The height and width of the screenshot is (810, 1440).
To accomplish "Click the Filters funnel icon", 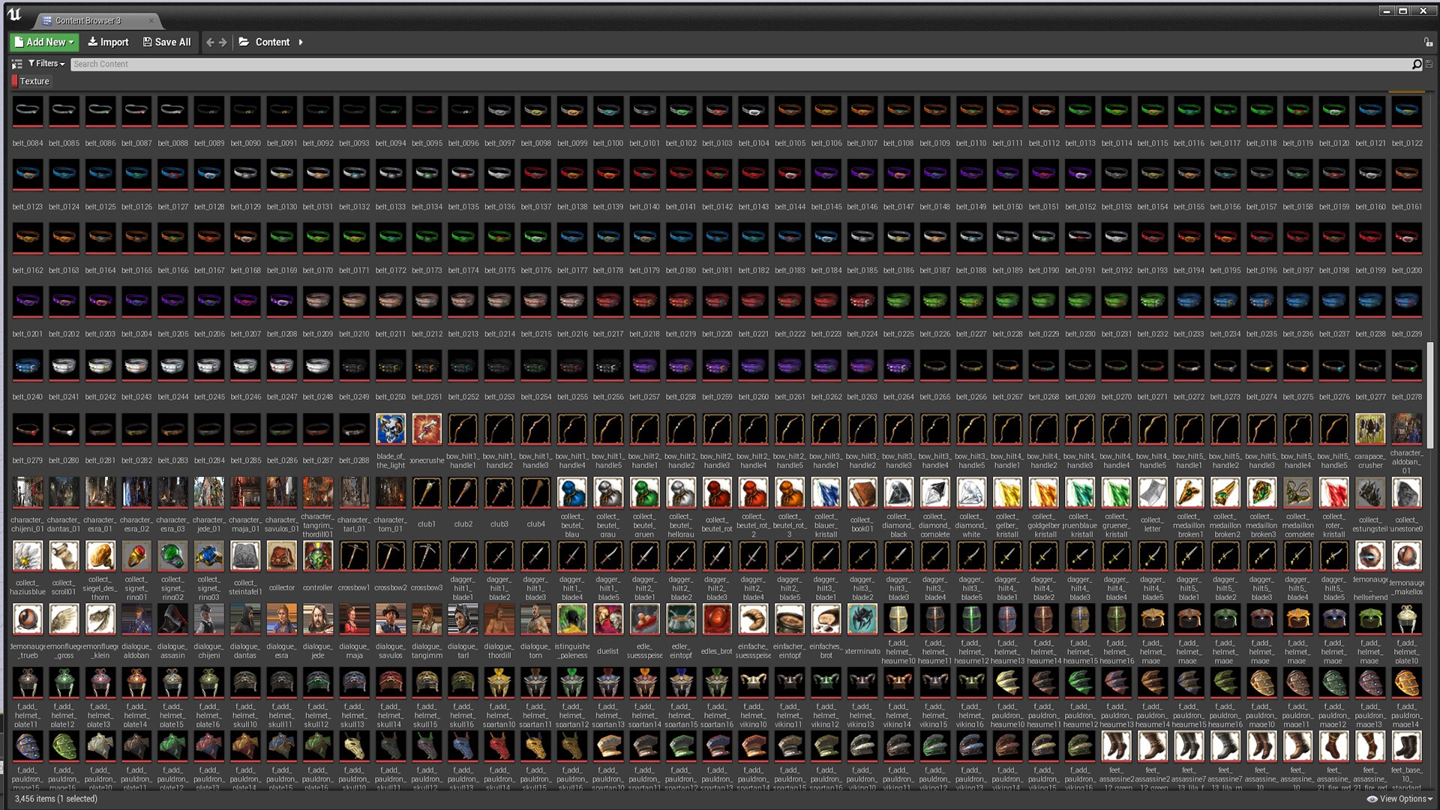I will pyautogui.click(x=31, y=64).
